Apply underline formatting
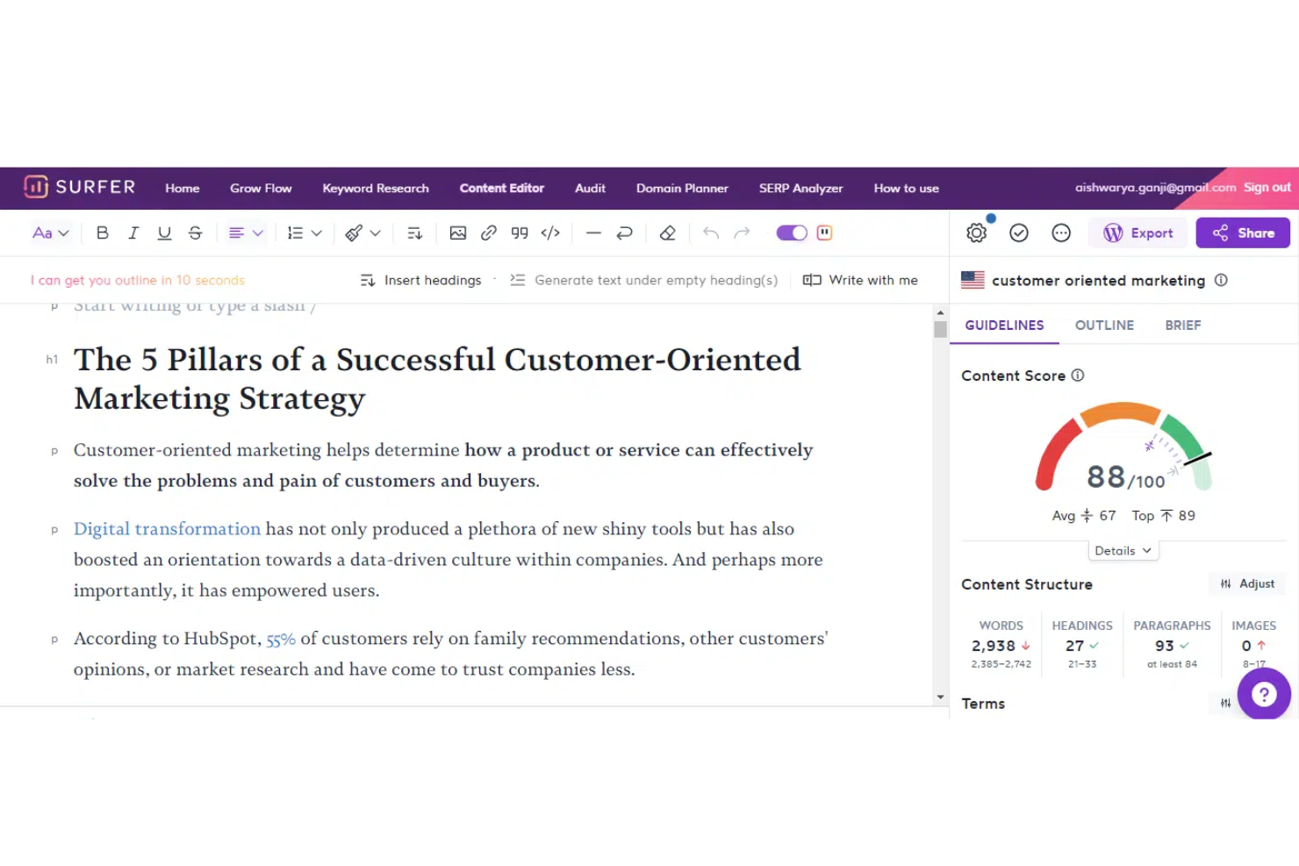The width and height of the screenshot is (1299, 866). click(164, 233)
